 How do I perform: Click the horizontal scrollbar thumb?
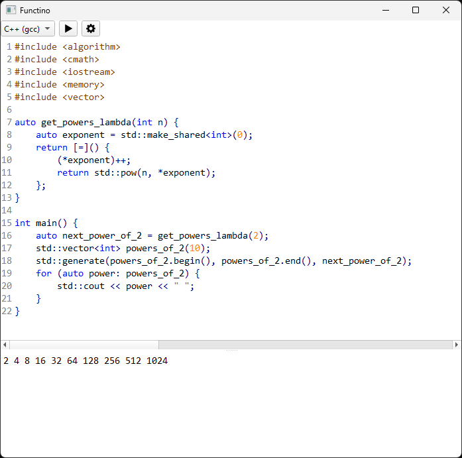84,344
